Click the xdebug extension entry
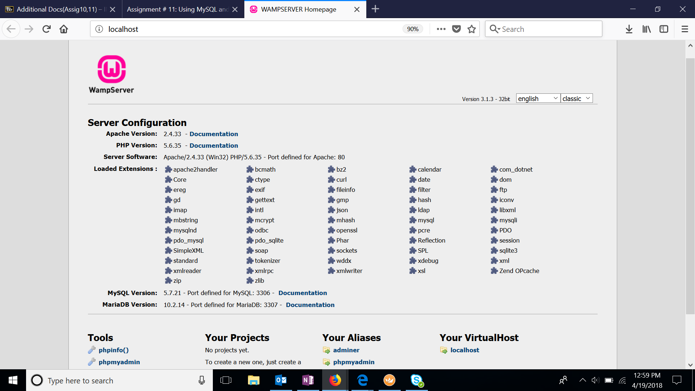The width and height of the screenshot is (695, 391). pyautogui.click(x=424, y=261)
